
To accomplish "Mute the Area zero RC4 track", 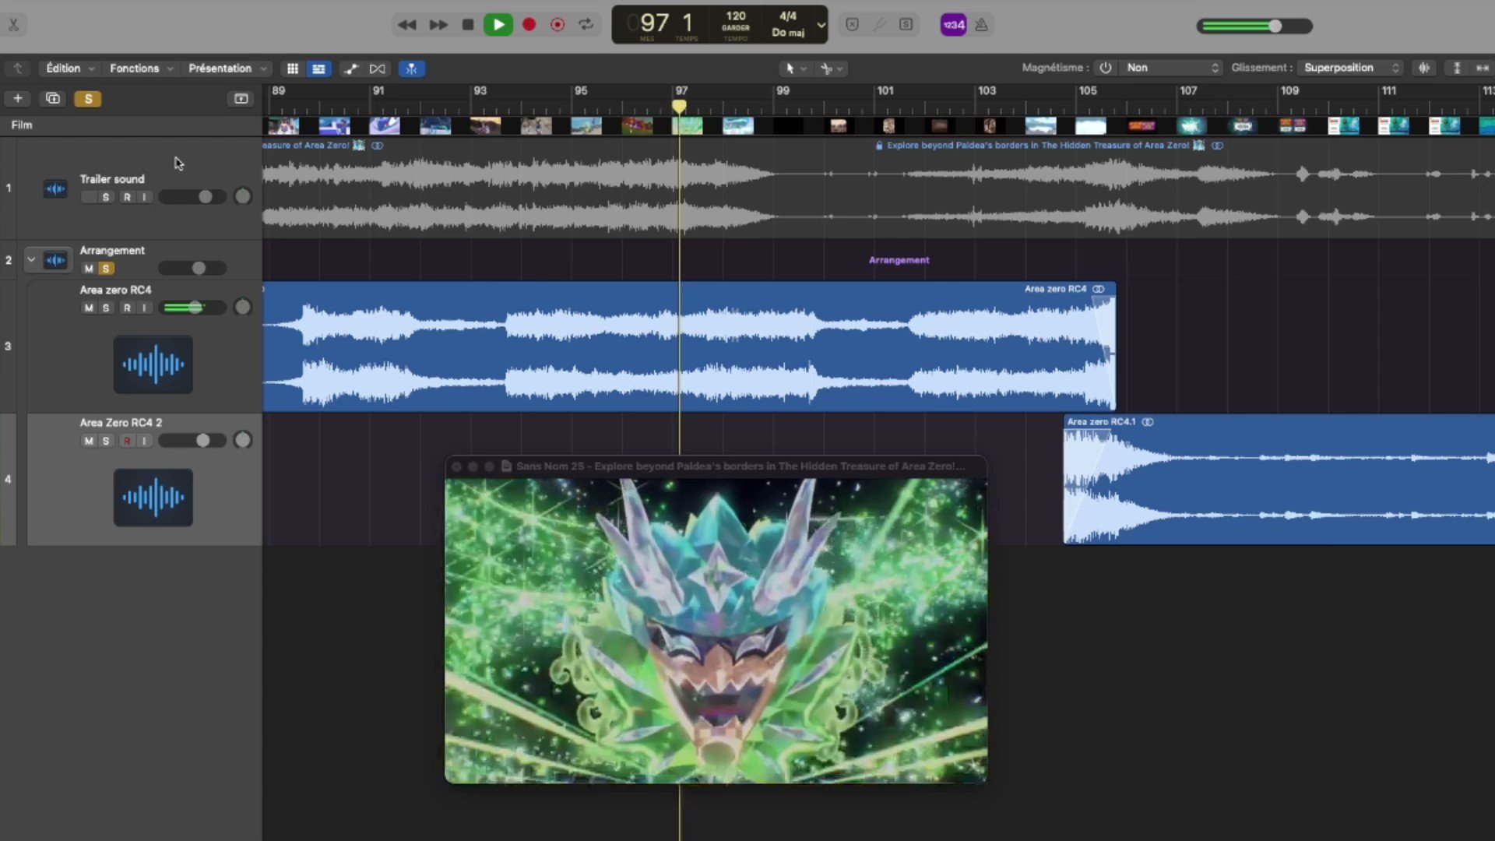I will pyautogui.click(x=89, y=308).
